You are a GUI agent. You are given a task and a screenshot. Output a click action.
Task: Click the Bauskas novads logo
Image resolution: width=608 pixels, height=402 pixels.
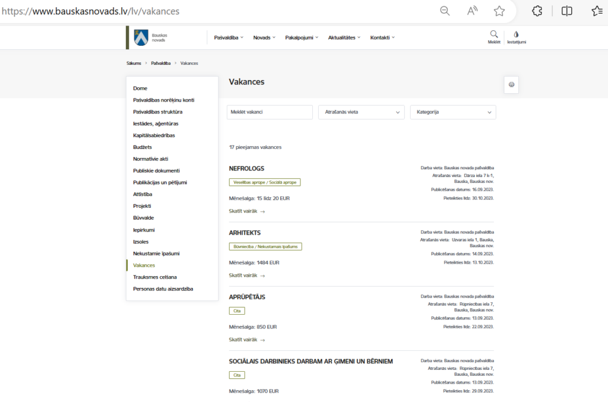point(148,37)
